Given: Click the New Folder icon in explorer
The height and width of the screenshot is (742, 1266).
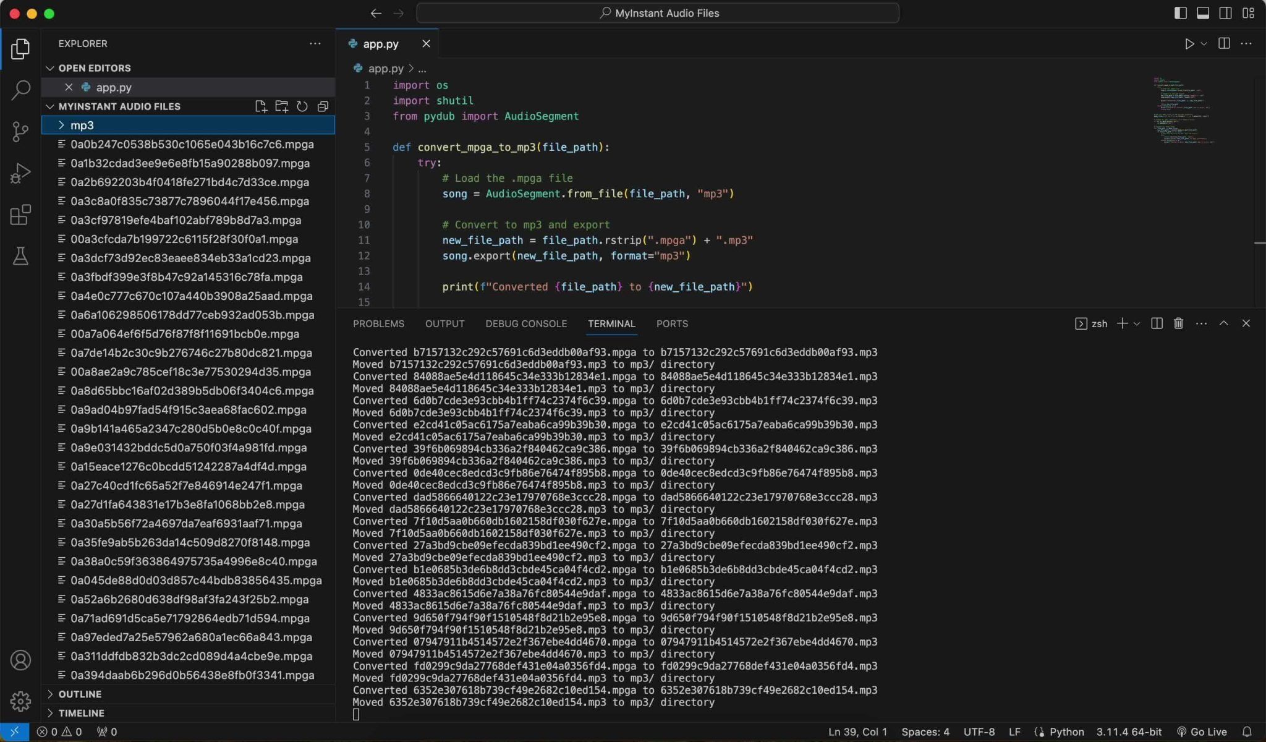Looking at the screenshot, I should [x=281, y=106].
